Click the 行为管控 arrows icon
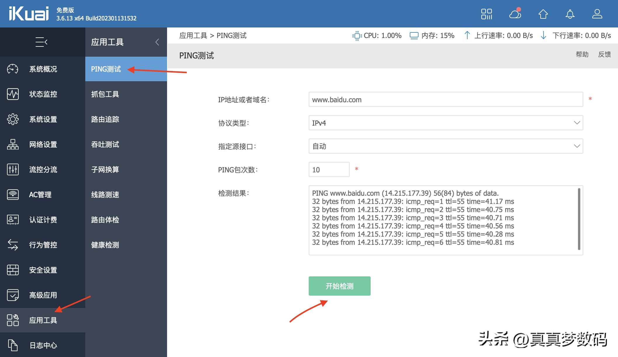The height and width of the screenshot is (357, 618). point(13,245)
